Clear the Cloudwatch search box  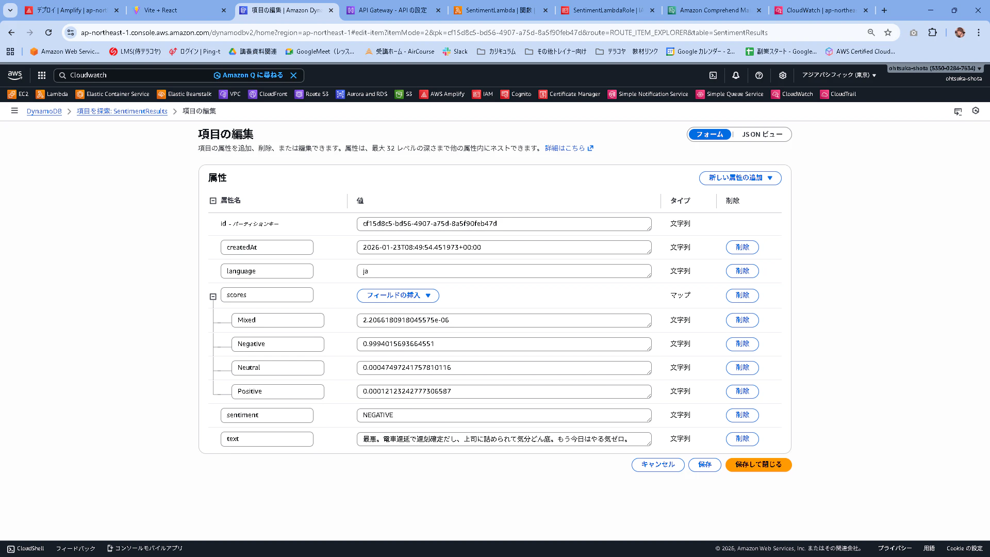point(293,75)
